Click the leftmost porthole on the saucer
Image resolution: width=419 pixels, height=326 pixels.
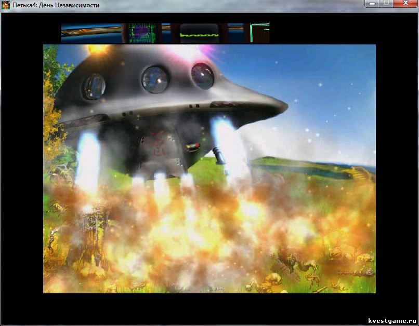[x=94, y=87]
